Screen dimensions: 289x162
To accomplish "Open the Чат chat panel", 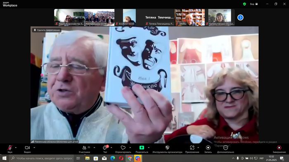I will click(105, 149).
